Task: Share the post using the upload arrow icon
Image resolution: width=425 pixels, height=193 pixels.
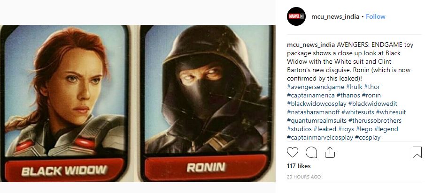Action: 330,152
